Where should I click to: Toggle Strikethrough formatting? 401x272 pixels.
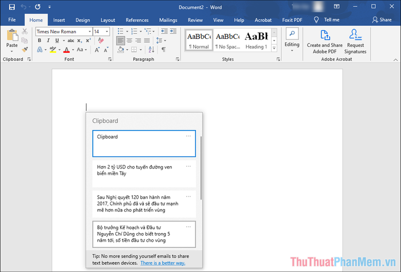[71, 41]
